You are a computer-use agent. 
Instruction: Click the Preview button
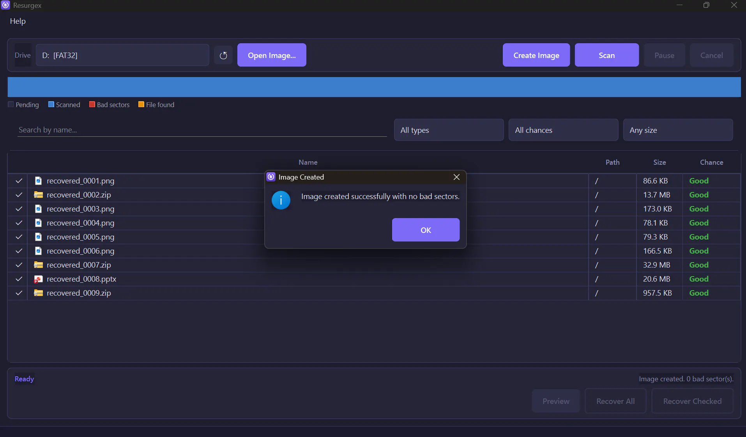click(556, 401)
